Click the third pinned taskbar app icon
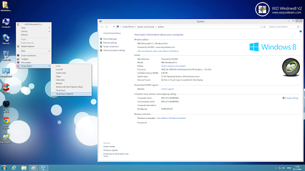The width and height of the screenshot is (305, 171). pos(34,168)
